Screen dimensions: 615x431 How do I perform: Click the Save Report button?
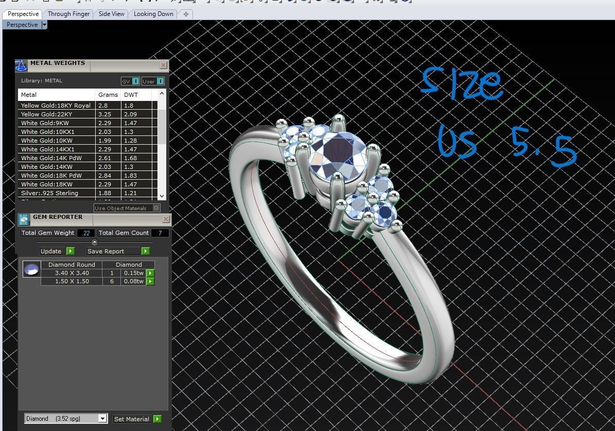pos(114,251)
